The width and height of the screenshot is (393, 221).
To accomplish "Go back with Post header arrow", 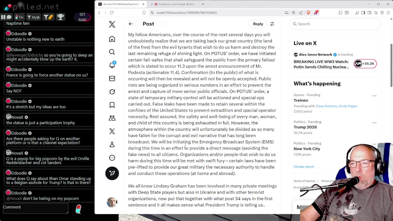I will pyautogui.click(x=131, y=24).
